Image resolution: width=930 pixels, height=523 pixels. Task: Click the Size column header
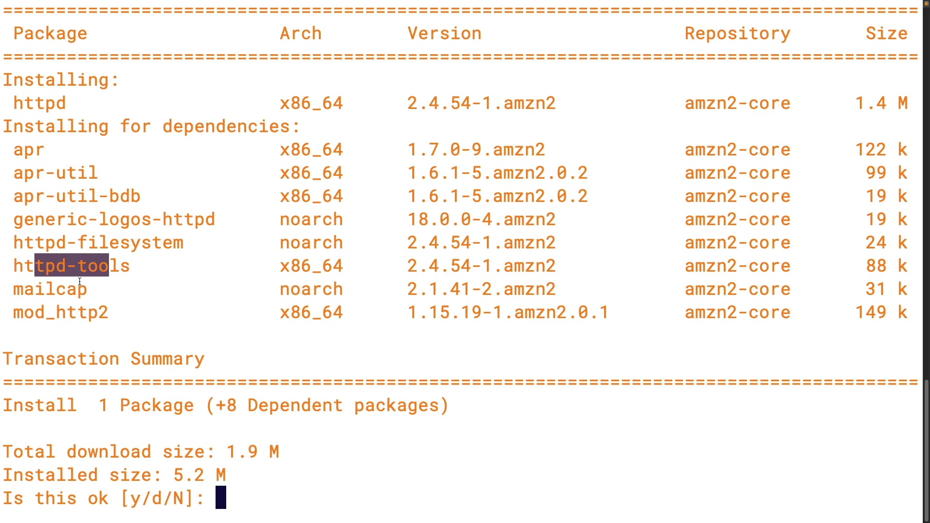tap(886, 33)
